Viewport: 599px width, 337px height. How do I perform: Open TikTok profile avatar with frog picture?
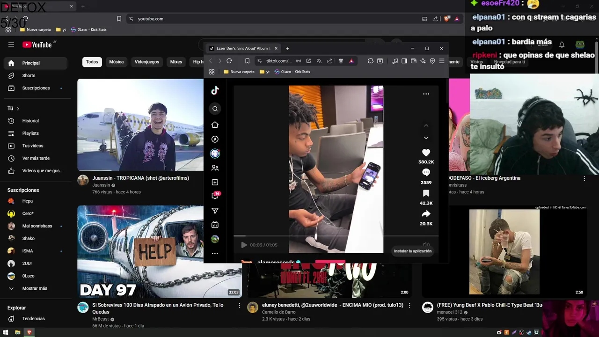[215, 239]
